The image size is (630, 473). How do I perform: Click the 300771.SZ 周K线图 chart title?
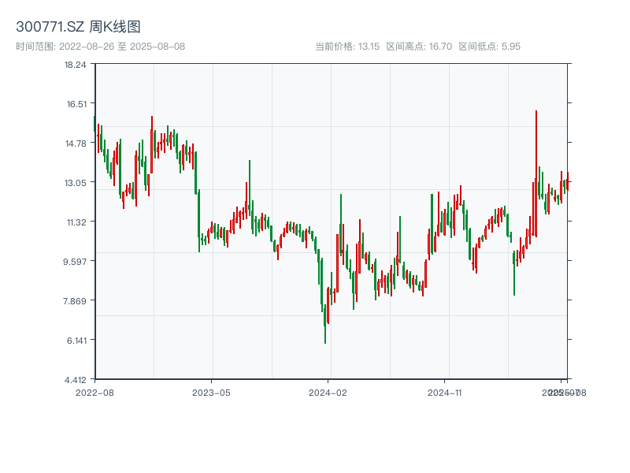tap(78, 27)
